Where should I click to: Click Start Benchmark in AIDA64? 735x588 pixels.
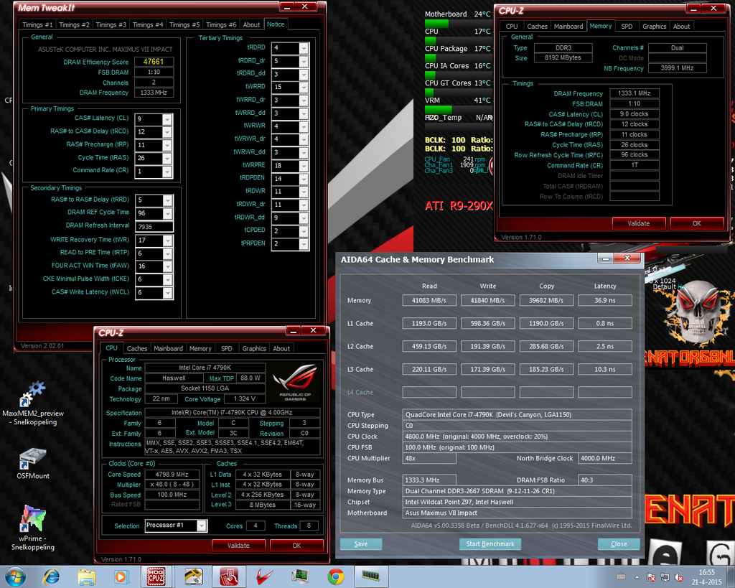pyautogui.click(x=490, y=544)
